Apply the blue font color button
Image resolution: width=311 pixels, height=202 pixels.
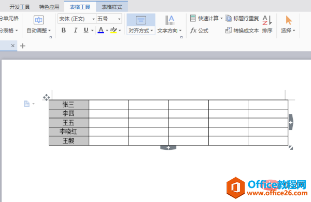101,30
